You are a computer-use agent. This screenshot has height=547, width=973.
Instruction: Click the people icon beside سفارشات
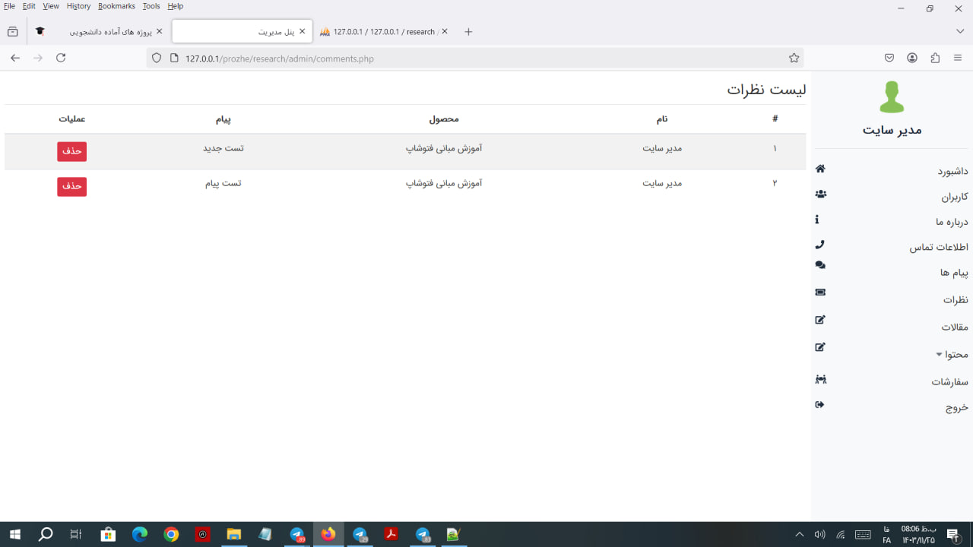click(x=820, y=379)
